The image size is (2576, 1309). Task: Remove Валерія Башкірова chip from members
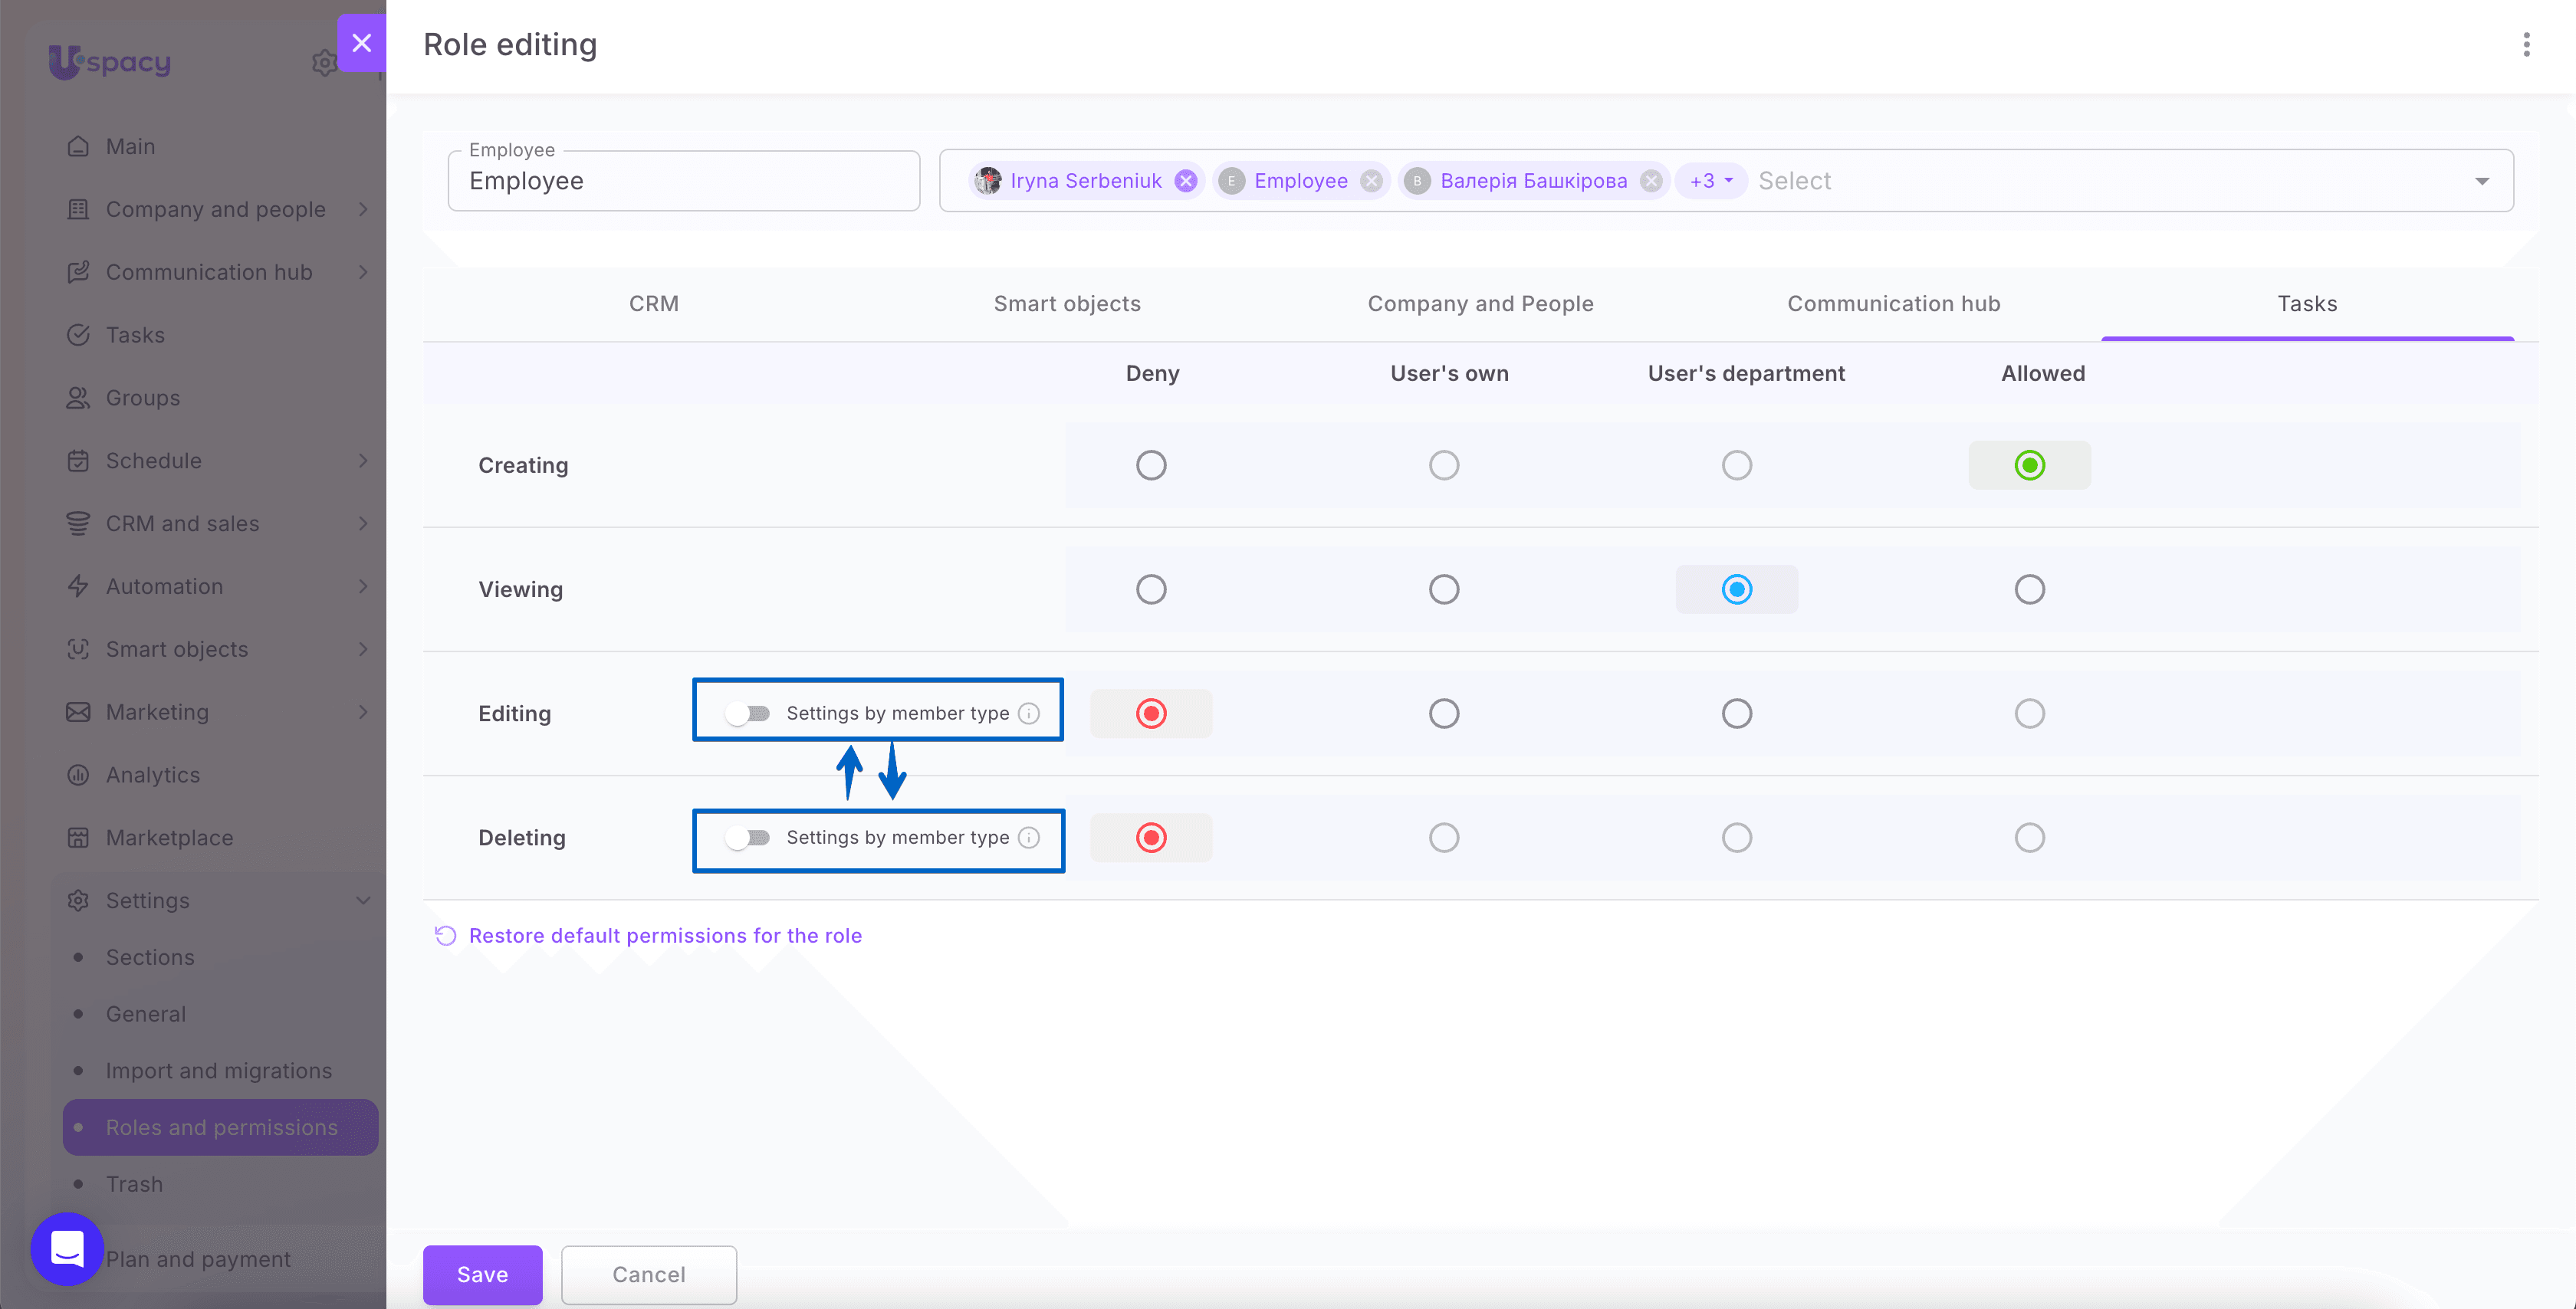pos(1652,181)
